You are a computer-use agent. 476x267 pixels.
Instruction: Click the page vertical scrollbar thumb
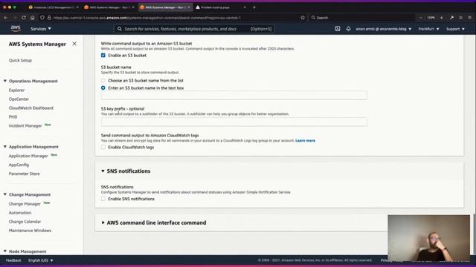coord(475,234)
